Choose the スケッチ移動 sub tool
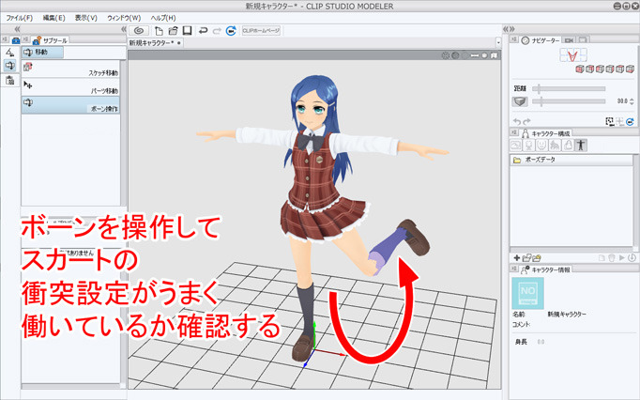The width and height of the screenshot is (640, 400). point(70,69)
